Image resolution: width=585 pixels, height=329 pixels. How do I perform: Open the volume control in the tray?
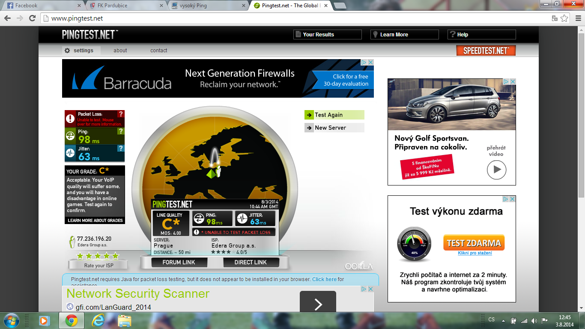click(534, 320)
